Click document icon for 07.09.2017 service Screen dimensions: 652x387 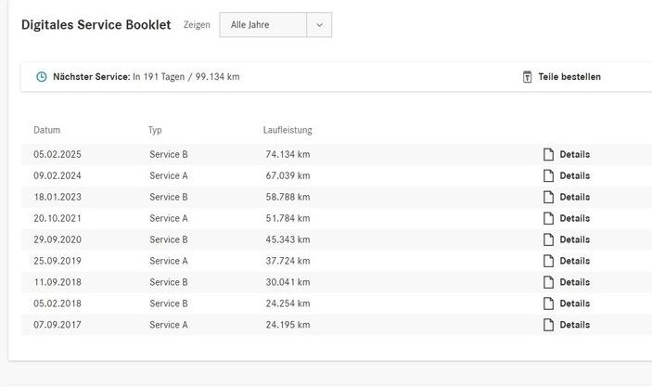pos(548,326)
